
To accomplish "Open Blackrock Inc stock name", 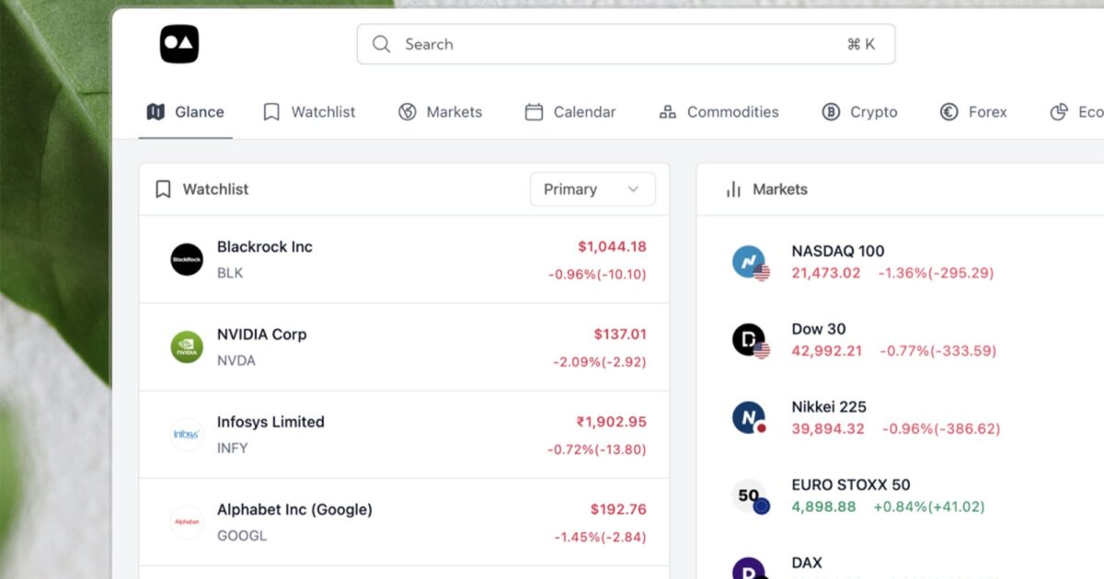I will pyautogui.click(x=265, y=247).
